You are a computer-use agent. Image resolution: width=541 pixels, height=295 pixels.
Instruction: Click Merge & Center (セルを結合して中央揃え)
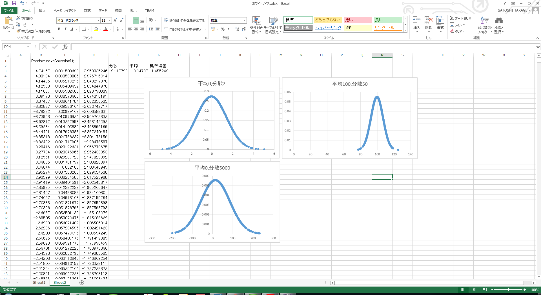[183, 29]
